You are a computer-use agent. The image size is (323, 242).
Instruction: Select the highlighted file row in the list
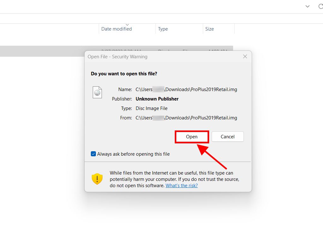point(47,51)
